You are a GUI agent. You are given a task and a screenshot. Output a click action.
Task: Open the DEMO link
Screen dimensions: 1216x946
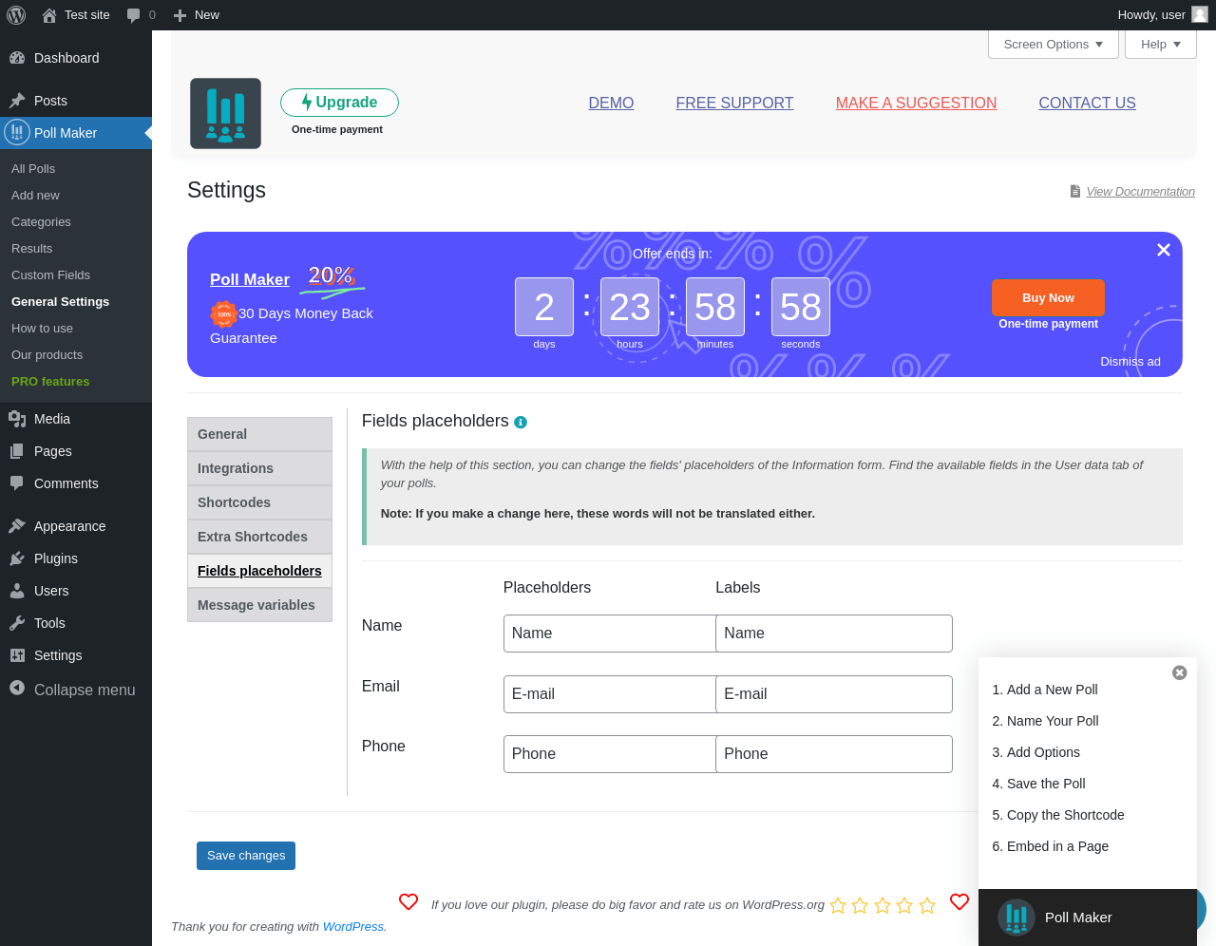611,103
